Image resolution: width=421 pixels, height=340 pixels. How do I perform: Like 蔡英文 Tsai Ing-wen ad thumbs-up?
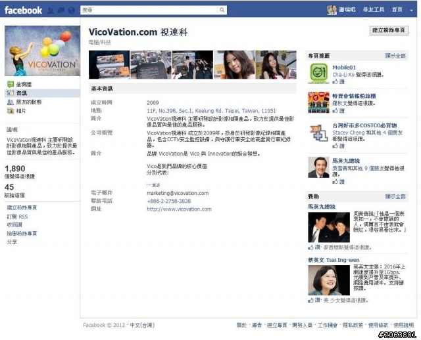314,300
